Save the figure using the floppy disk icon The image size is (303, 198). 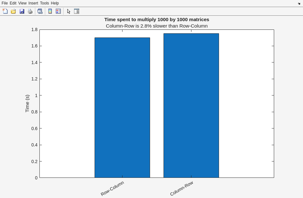point(22,11)
